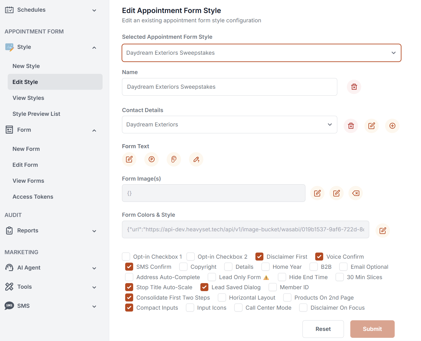Viewport: 421px width, 341px height.
Task: Expand the AI Agent section chevron
Action: [x=94, y=268]
